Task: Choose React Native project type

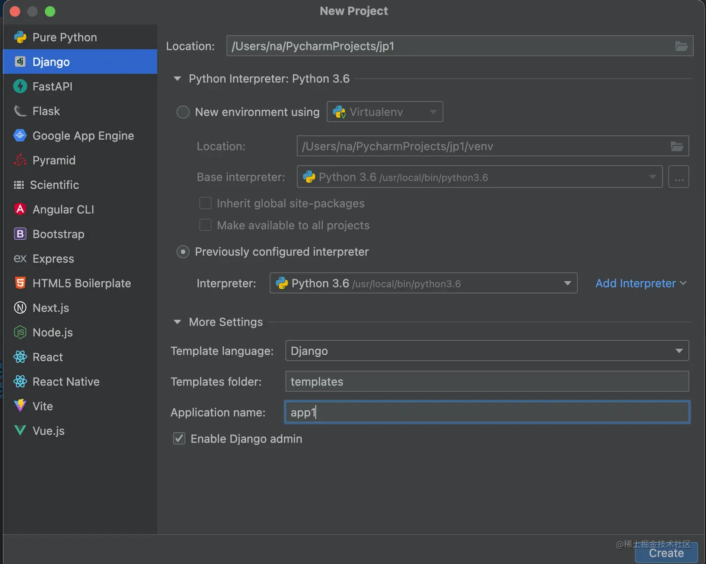Action: coord(66,382)
